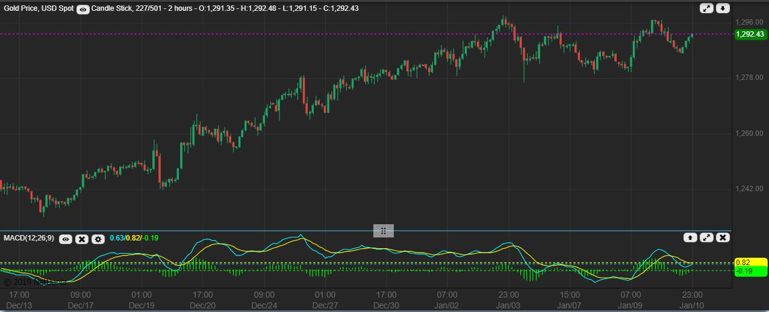Click the yellow 0.82 MACD value tag
The image size is (769, 312).
pyautogui.click(x=750, y=263)
